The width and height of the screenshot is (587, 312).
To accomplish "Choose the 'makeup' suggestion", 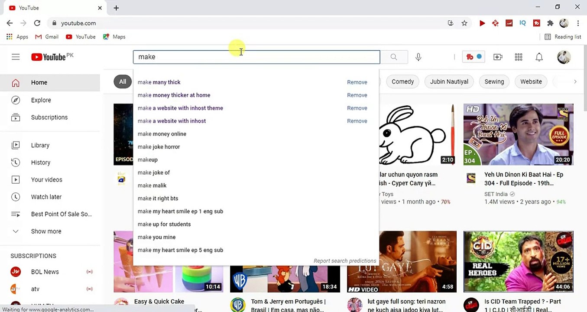I will (256, 160).
